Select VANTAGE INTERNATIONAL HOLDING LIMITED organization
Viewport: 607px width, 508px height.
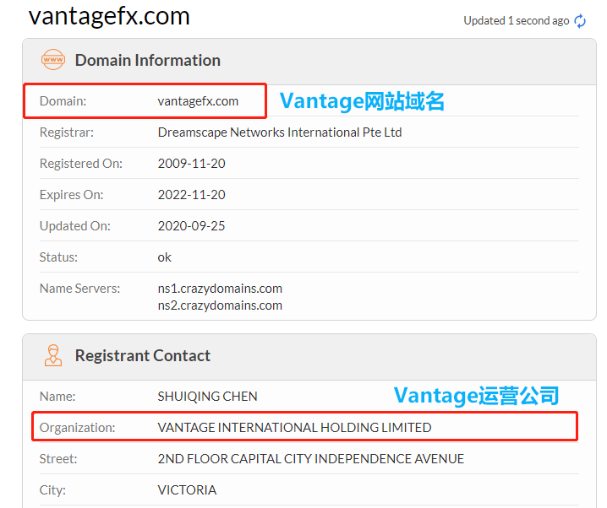tap(294, 428)
